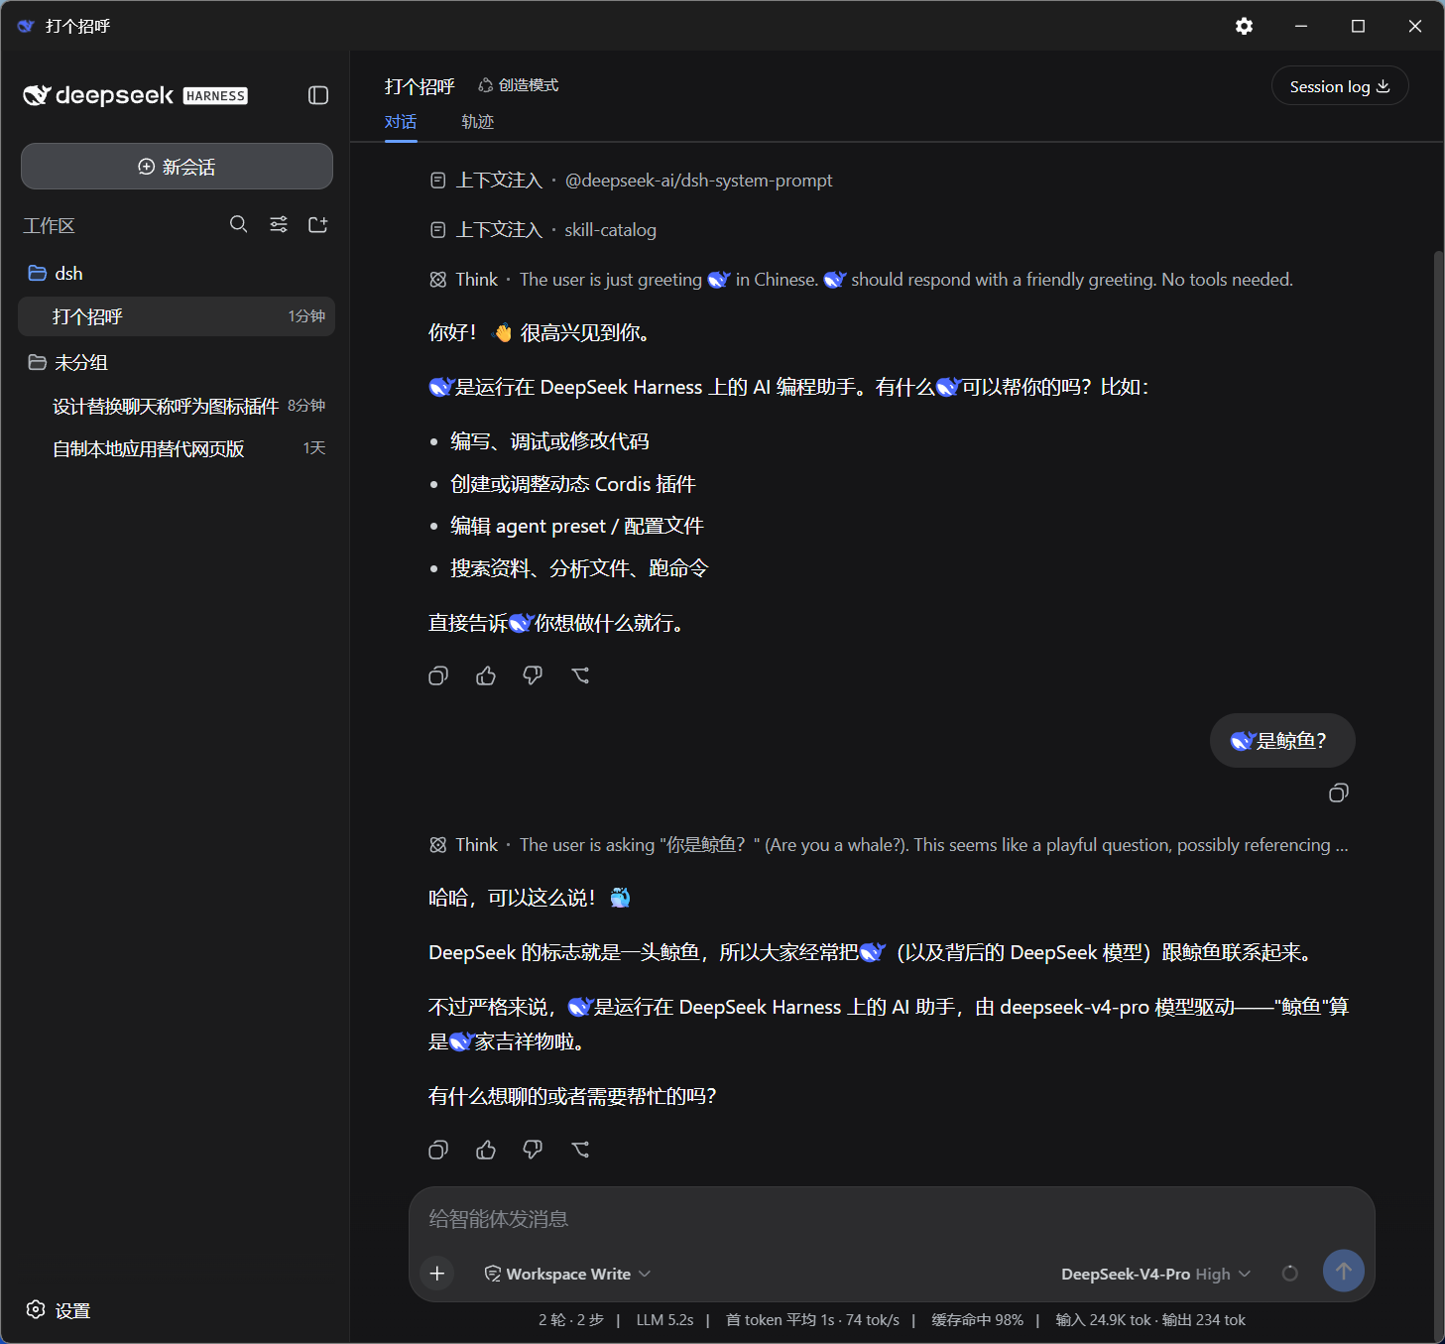This screenshot has height=1344, width=1445.
Task: Focus the 给智能体发消息 input box
Action: tap(892, 1219)
